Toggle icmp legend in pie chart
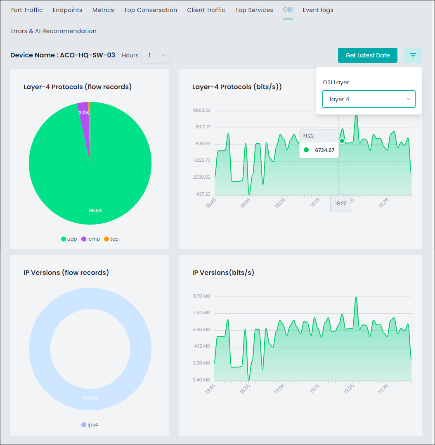435x445 pixels. 90,239
